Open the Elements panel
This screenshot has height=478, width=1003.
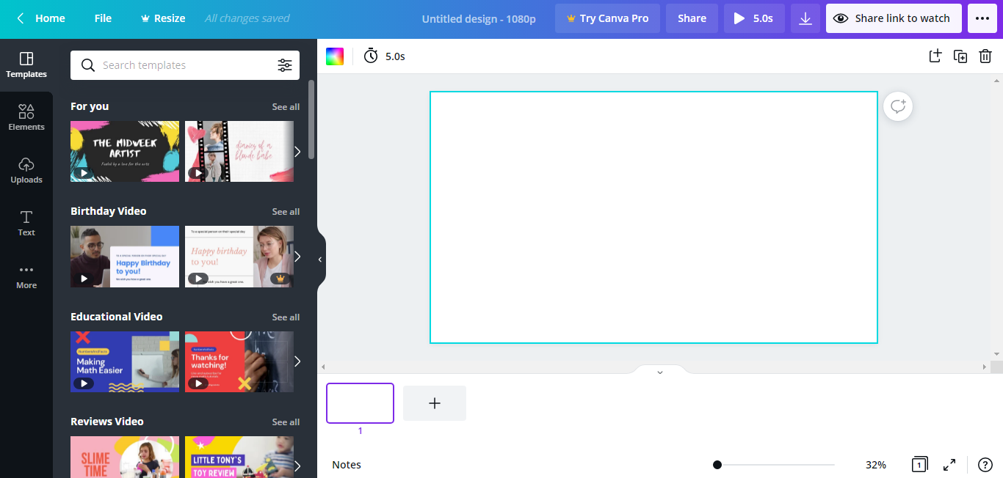click(x=26, y=117)
